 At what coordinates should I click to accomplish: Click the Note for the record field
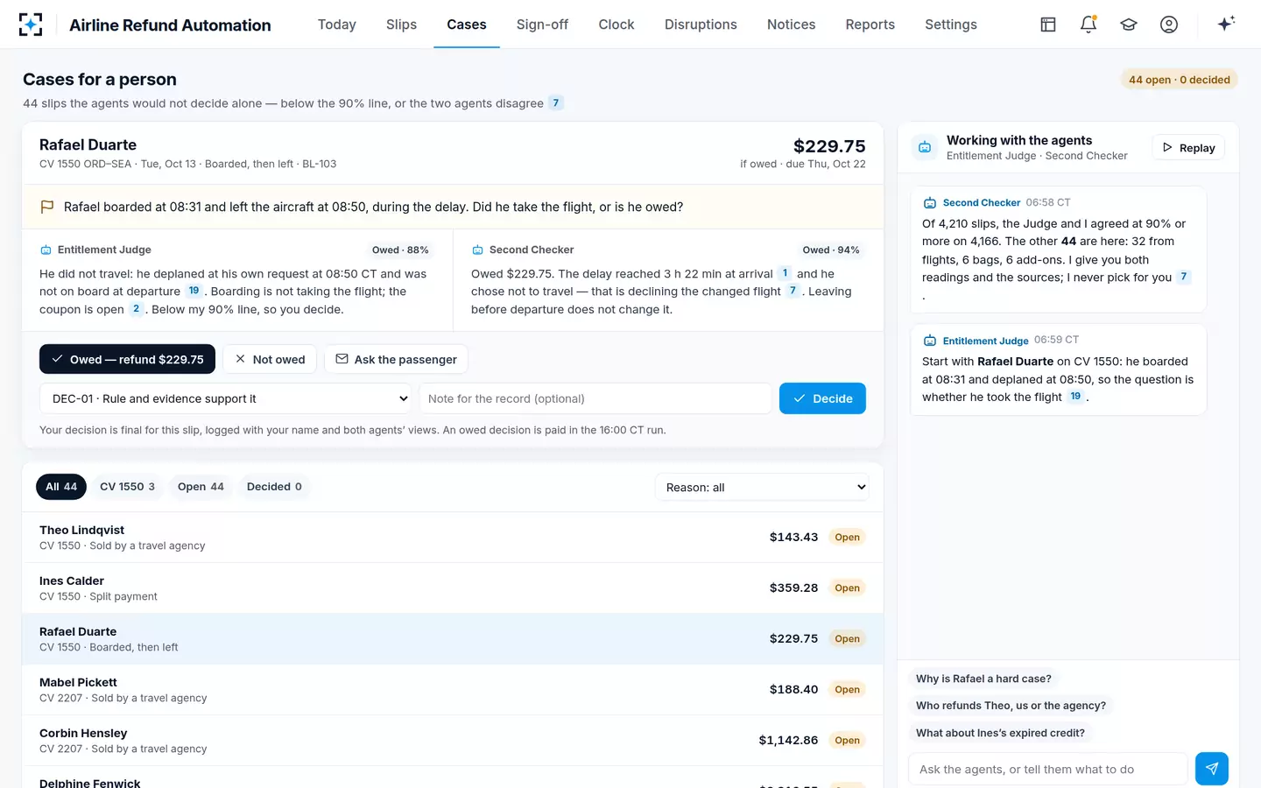(595, 398)
